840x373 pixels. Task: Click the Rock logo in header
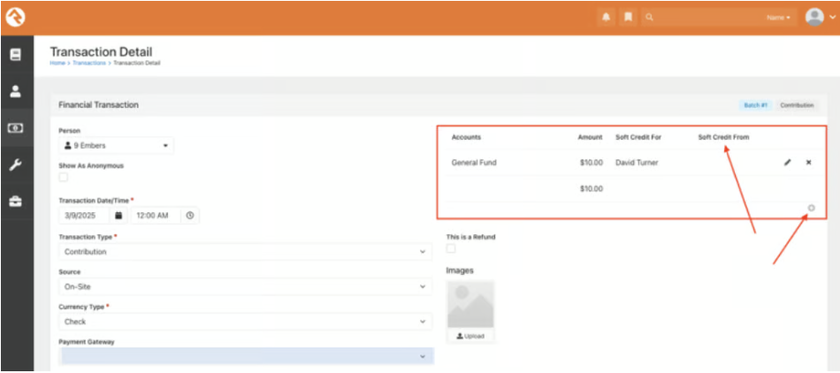point(16,17)
